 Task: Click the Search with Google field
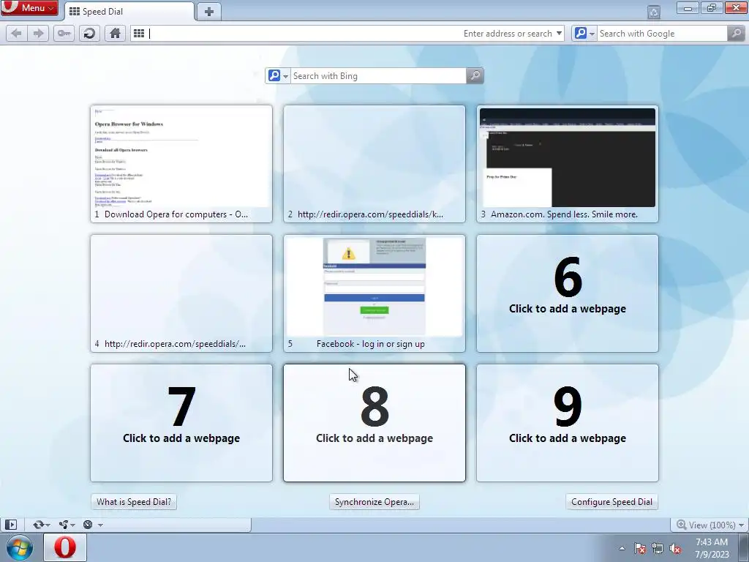662,34
